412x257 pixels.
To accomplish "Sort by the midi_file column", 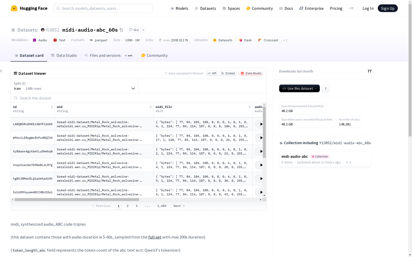I will click(250, 107).
